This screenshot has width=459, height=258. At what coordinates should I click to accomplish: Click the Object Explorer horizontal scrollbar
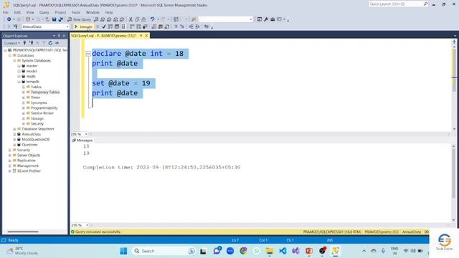tap(23, 231)
